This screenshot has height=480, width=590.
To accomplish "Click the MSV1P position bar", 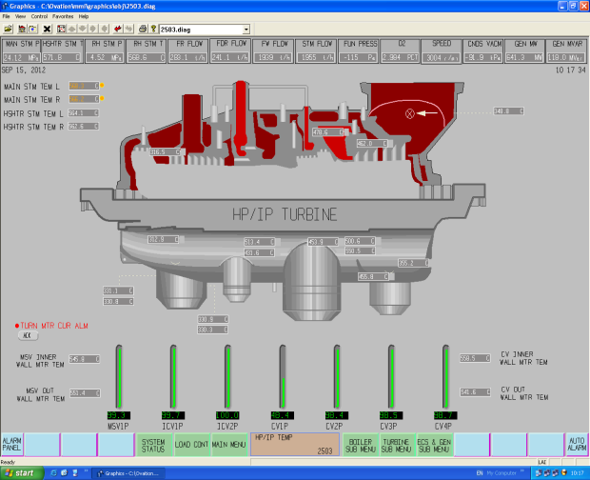I will tap(119, 376).
